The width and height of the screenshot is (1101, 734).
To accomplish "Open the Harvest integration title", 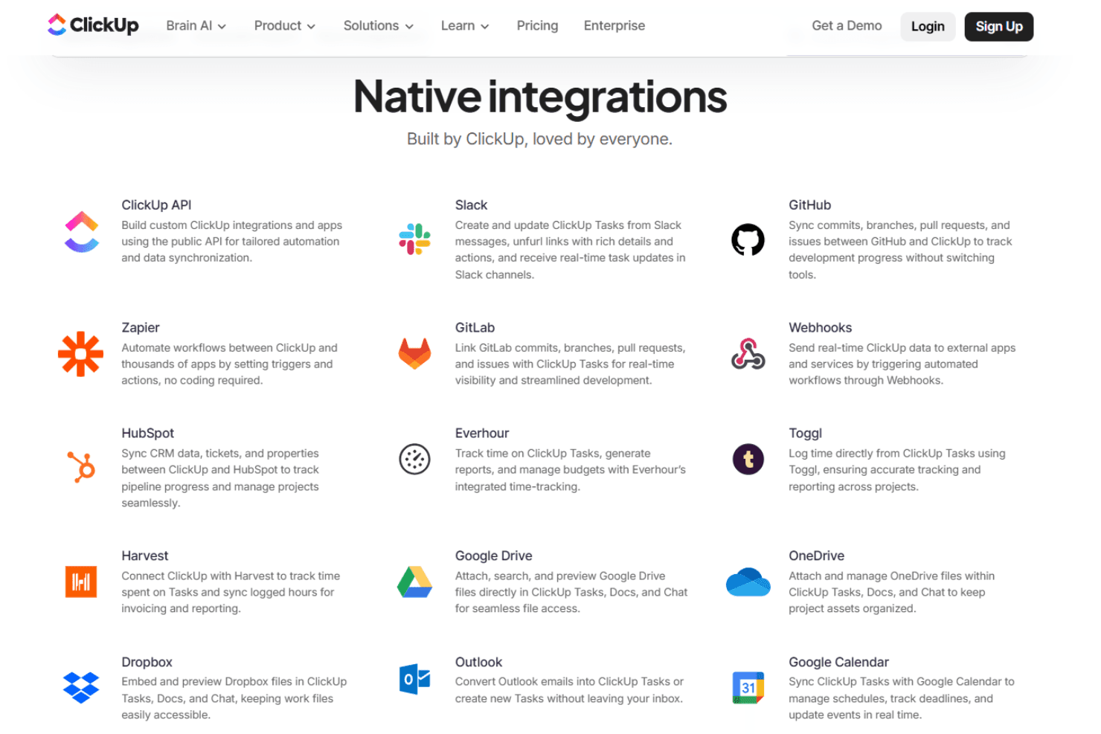I will 144,556.
